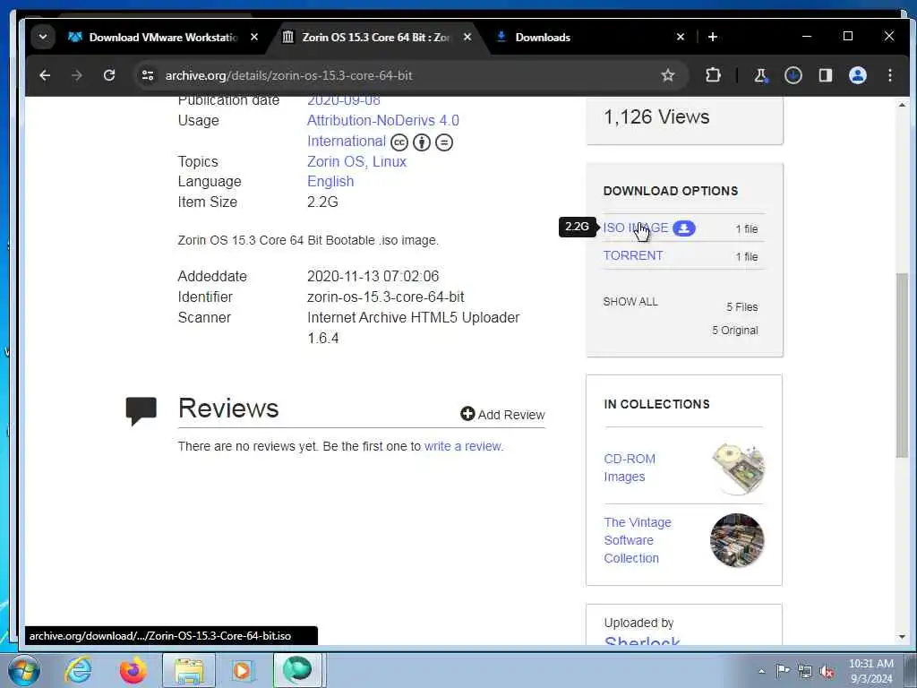Open The Vintage Software Collection link

coord(638,540)
